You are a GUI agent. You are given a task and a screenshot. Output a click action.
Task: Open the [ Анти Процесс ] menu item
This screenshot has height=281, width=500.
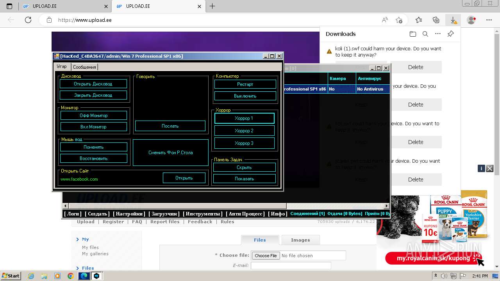click(245, 214)
